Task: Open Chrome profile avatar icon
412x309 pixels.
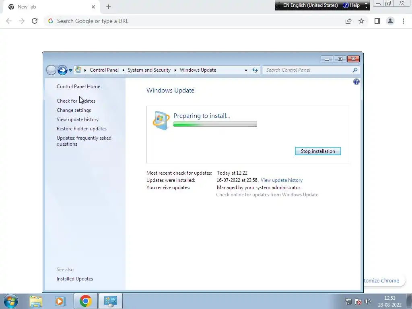Action: click(390, 21)
